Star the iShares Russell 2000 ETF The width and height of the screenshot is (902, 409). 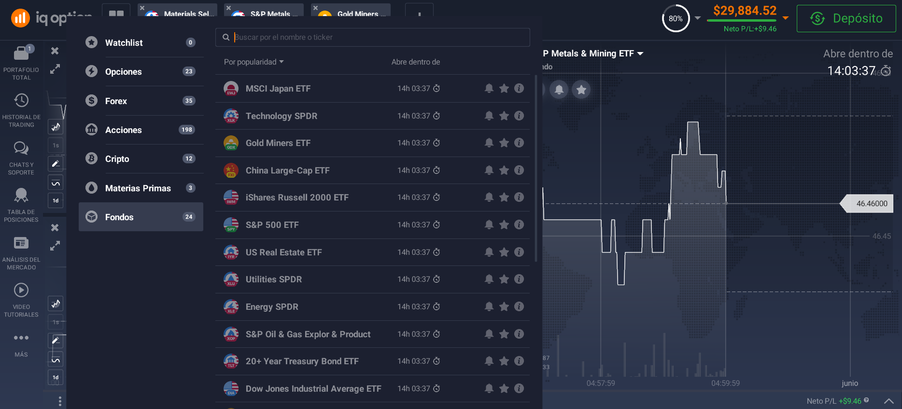coord(504,197)
